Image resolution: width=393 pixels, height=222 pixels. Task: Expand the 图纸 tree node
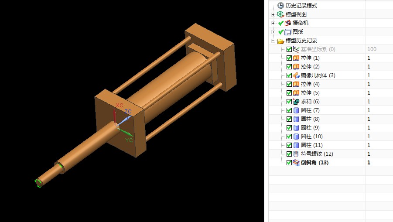coord(273,32)
